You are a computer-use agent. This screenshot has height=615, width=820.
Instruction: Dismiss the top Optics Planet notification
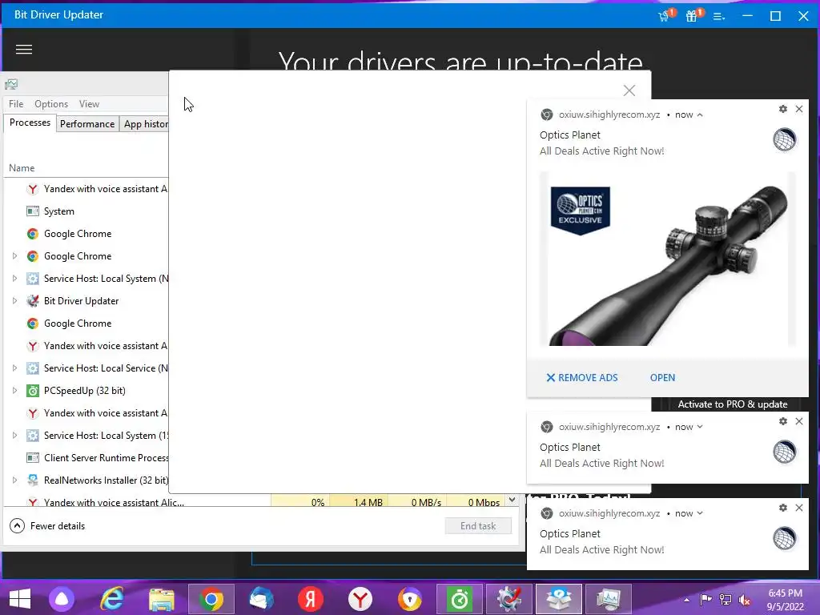click(x=799, y=109)
